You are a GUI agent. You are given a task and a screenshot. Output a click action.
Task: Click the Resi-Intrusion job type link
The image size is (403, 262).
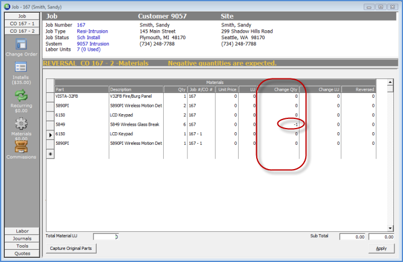pos(92,31)
